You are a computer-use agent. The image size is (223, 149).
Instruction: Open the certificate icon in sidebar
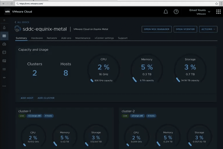[x=4, y=61]
